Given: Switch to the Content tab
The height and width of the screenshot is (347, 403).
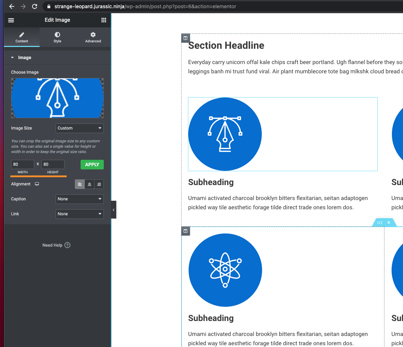Looking at the screenshot, I should (x=22, y=37).
